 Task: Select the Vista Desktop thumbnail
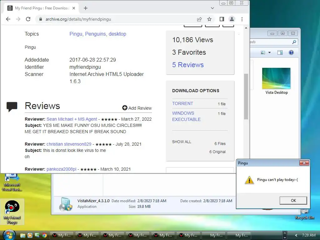click(x=276, y=78)
